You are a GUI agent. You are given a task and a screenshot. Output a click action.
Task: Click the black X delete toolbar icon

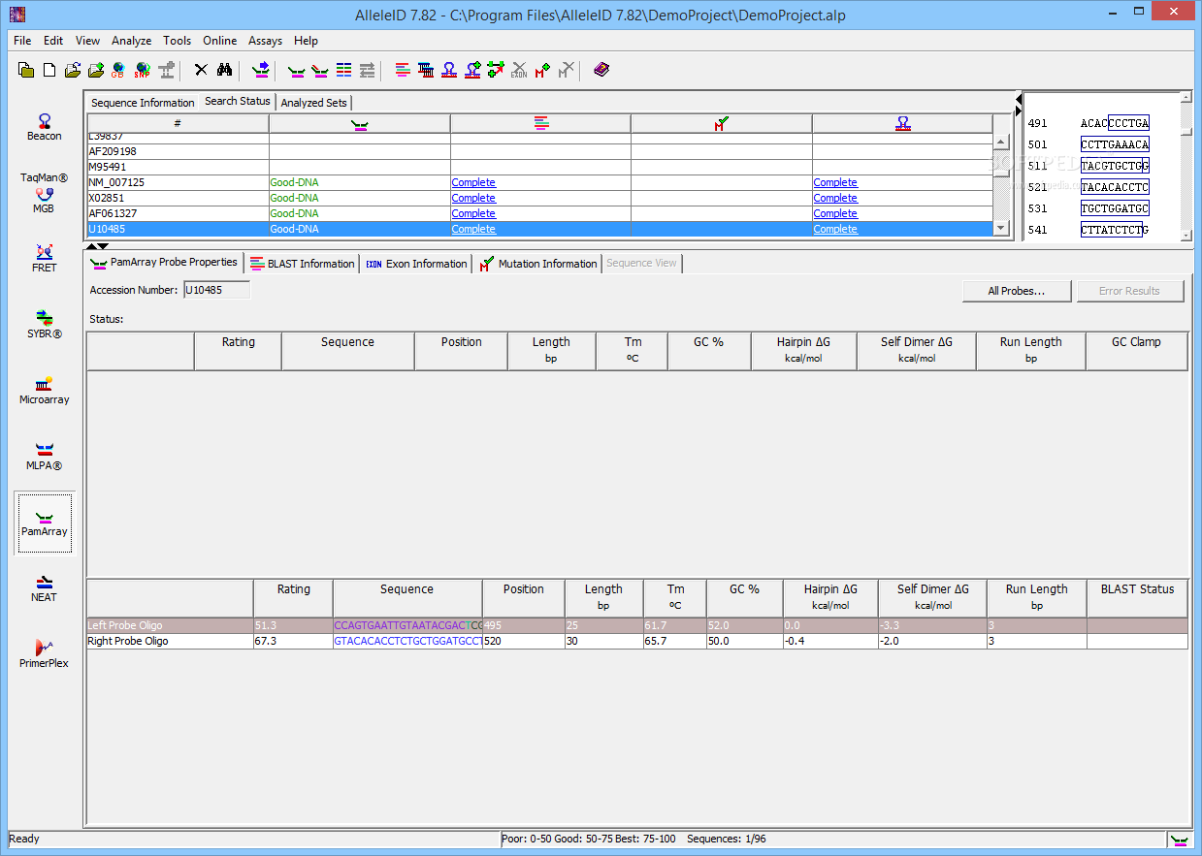[x=201, y=70]
